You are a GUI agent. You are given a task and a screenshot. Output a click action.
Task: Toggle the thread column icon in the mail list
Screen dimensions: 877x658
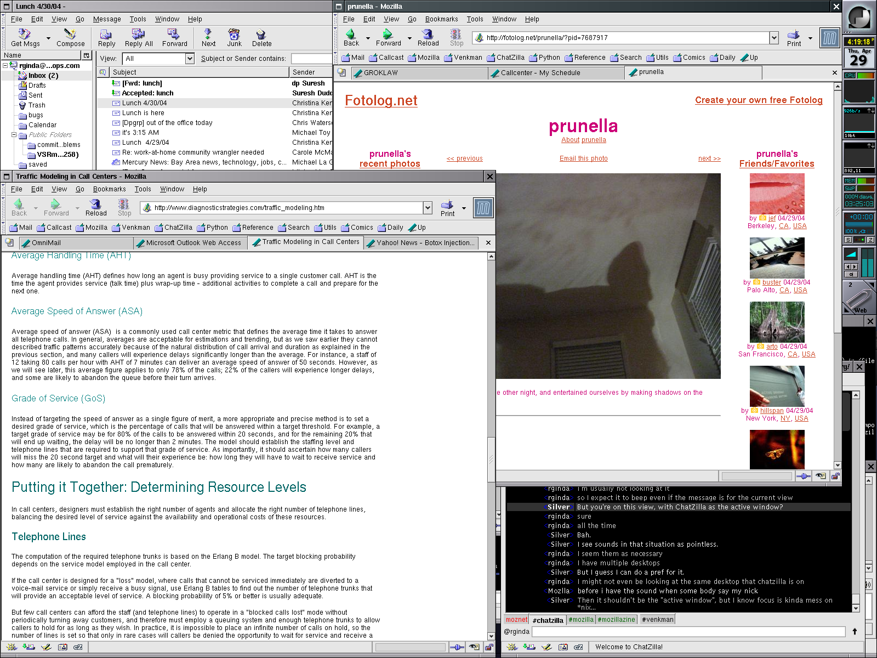pyautogui.click(x=103, y=72)
